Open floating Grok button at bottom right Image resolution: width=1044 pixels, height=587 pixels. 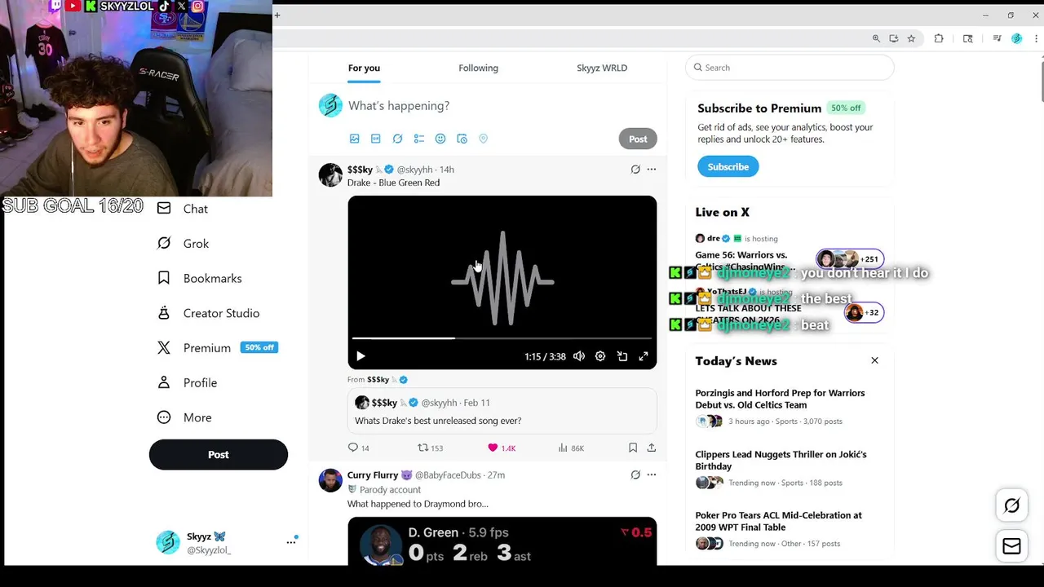point(1011,505)
